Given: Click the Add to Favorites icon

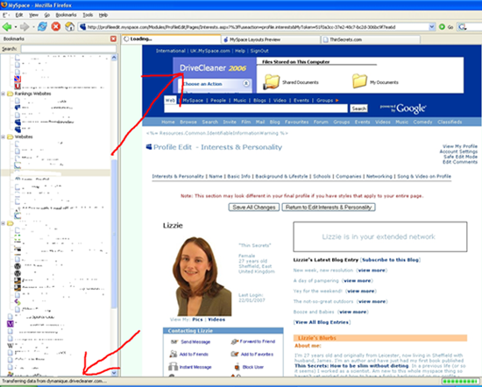Looking at the screenshot, I should pyautogui.click(x=235, y=354).
